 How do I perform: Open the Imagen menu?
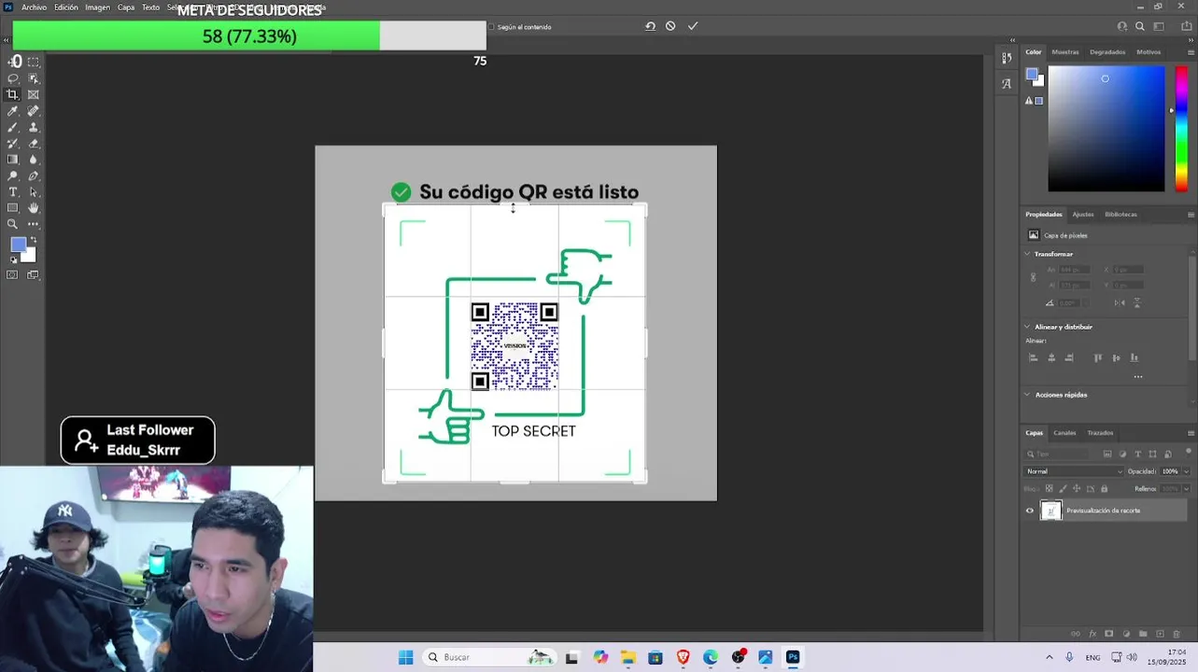coord(98,7)
